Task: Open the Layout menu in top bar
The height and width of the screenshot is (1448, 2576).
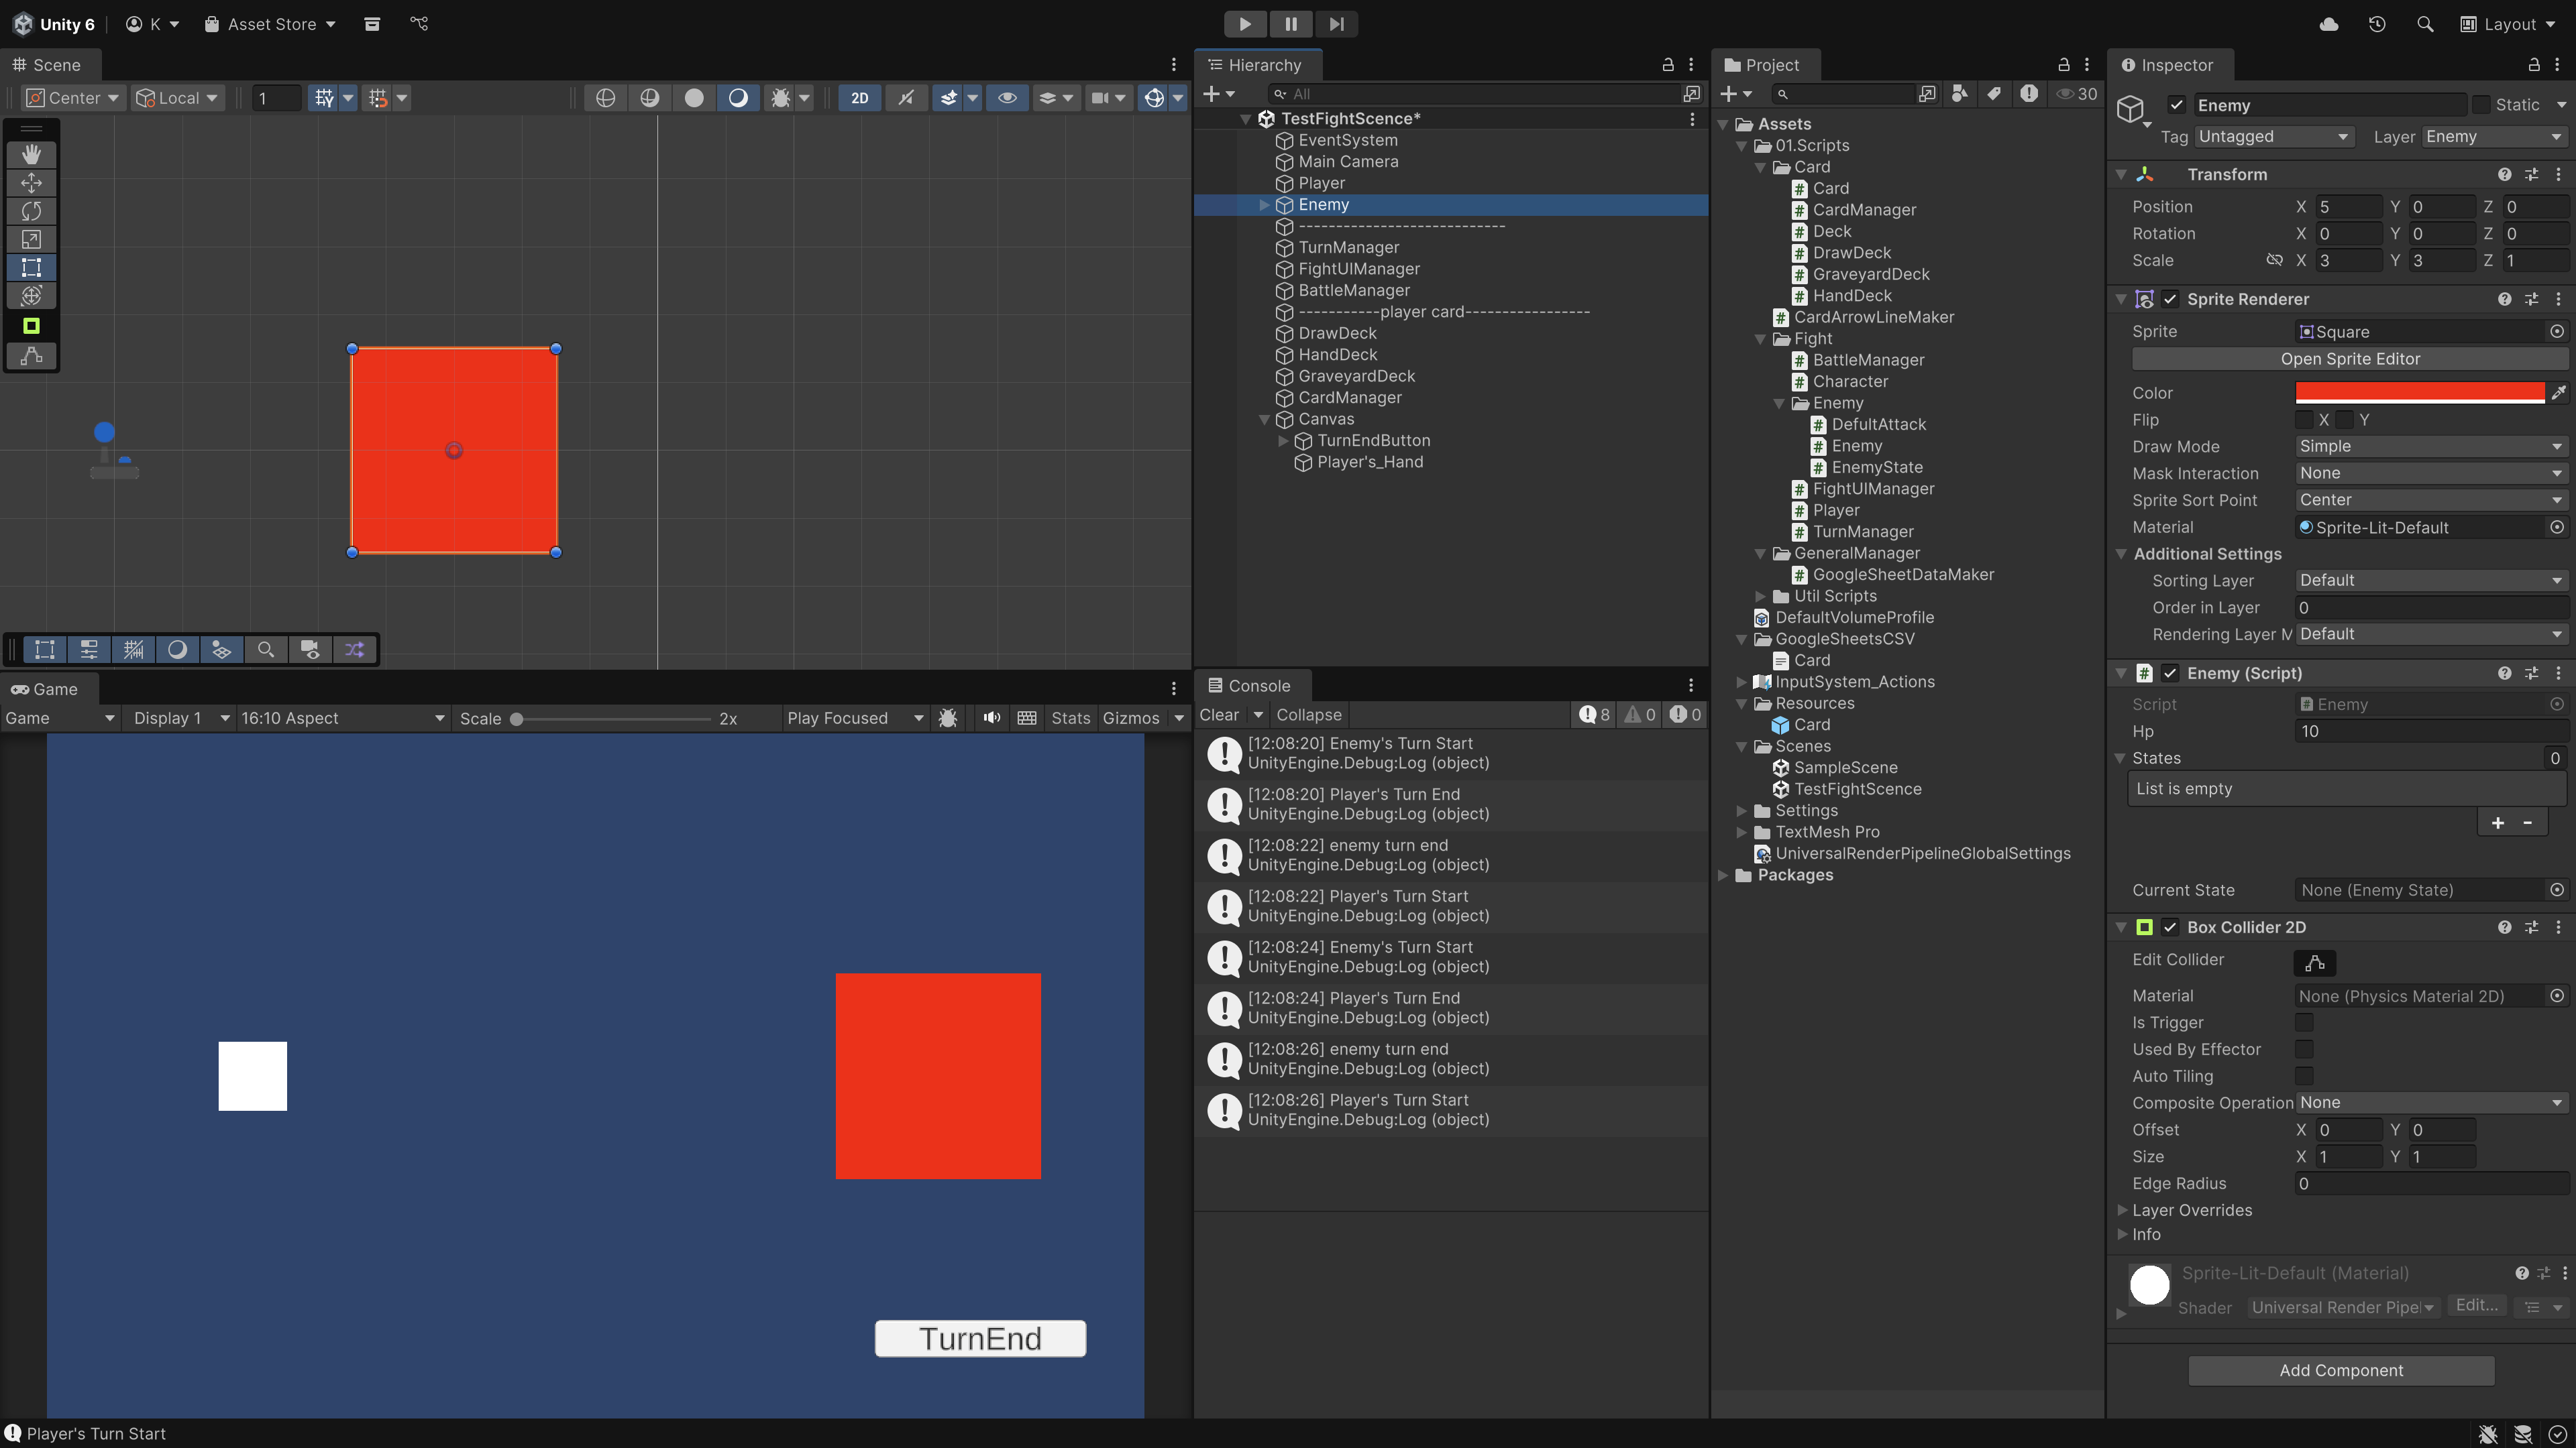Action: pos(2508,24)
